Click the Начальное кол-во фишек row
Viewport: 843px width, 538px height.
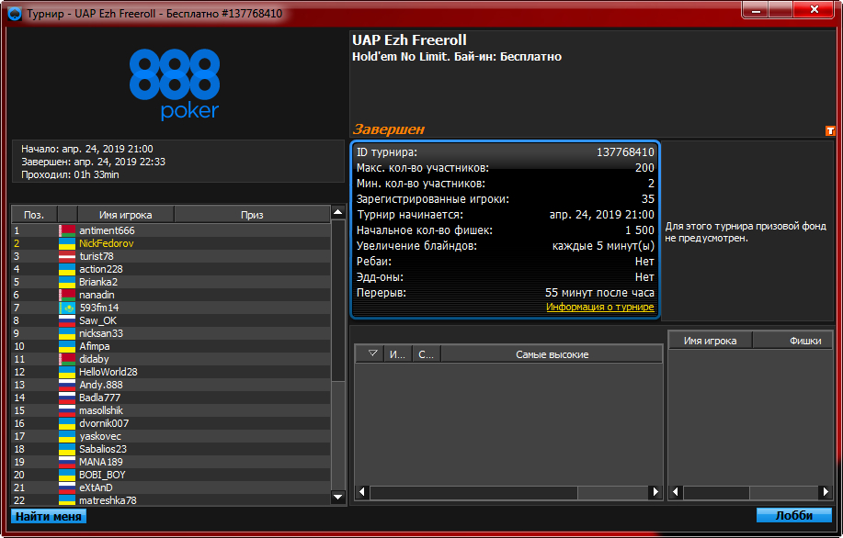click(506, 230)
